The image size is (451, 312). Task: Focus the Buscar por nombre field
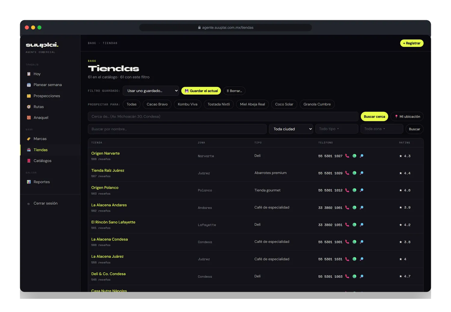[x=177, y=129]
